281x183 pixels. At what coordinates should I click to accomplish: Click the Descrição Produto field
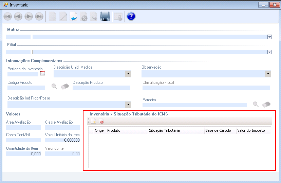101,88
